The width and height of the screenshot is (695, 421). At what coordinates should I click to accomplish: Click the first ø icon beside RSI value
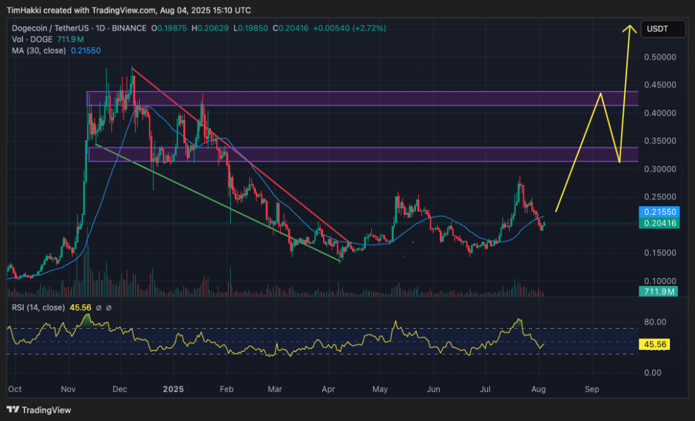[99, 307]
